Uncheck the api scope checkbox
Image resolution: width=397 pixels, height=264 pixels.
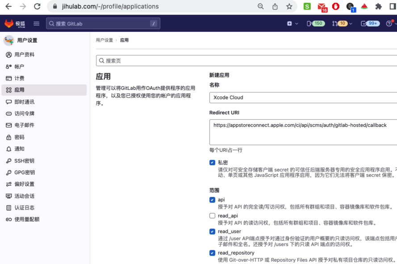pyautogui.click(x=212, y=200)
